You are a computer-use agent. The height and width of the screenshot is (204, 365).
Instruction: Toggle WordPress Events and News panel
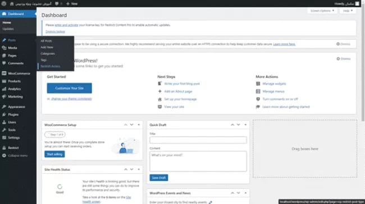click(245, 193)
